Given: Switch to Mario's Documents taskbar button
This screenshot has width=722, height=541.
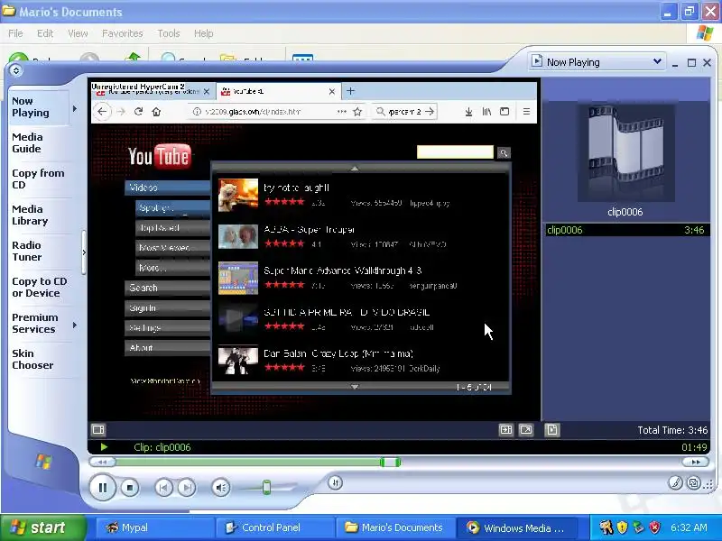Looking at the screenshot, I should click(x=394, y=527).
